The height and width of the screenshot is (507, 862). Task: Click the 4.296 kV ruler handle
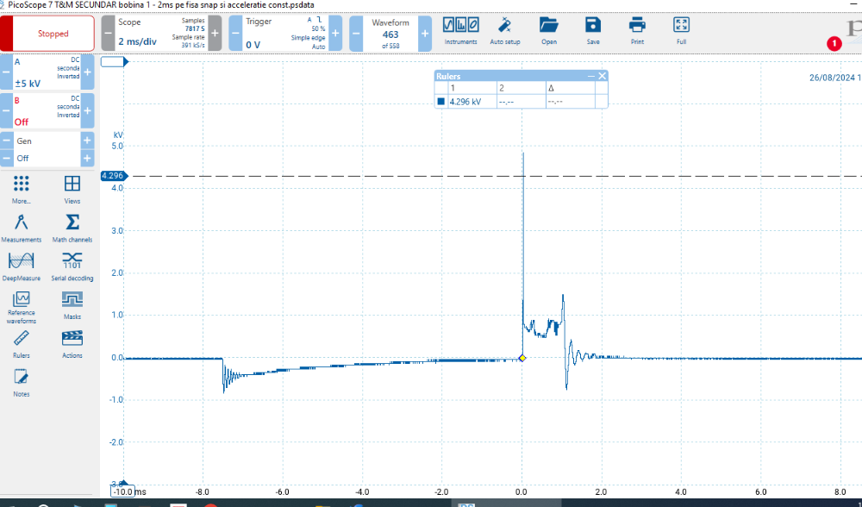click(x=113, y=176)
